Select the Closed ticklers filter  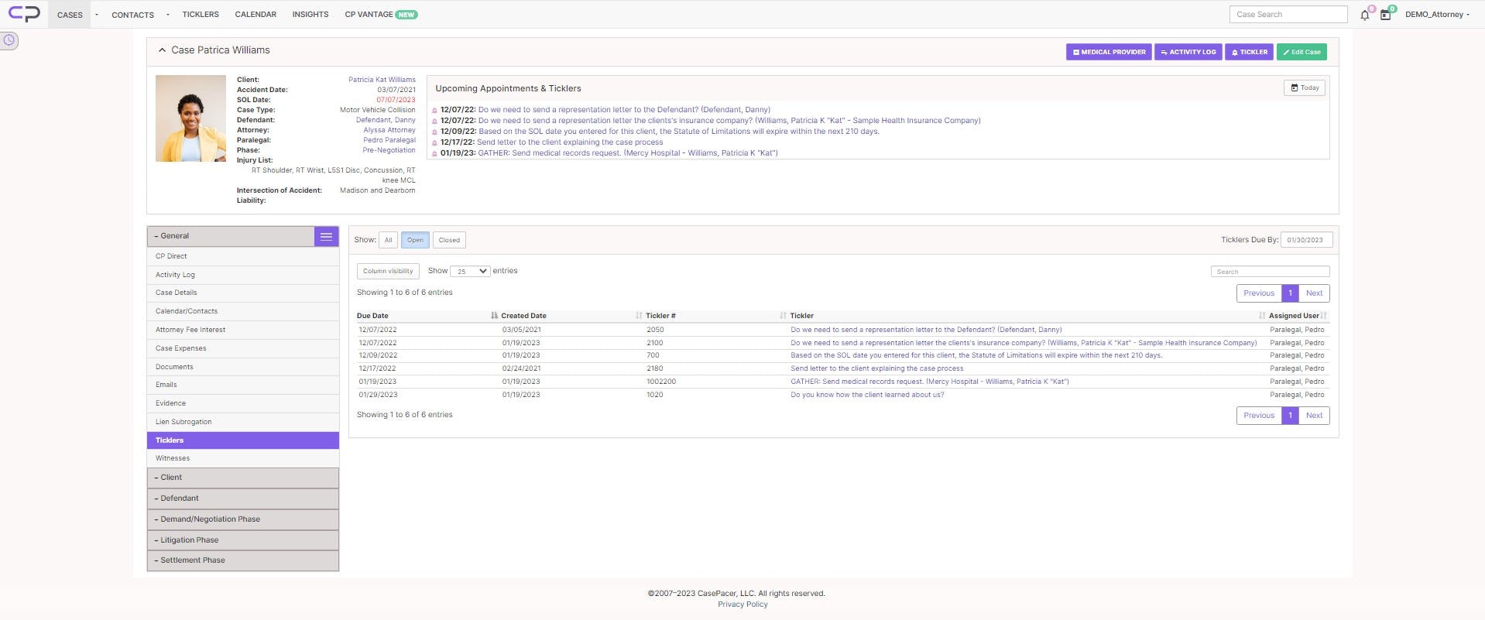pos(449,240)
